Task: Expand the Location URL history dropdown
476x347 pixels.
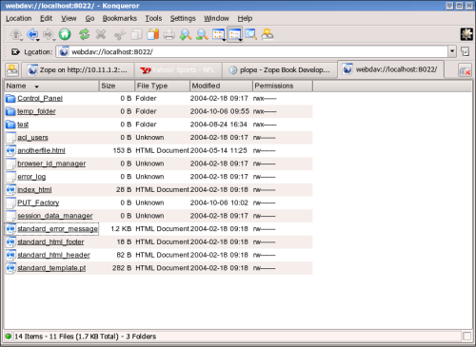Action: pyautogui.click(x=452, y=51)
